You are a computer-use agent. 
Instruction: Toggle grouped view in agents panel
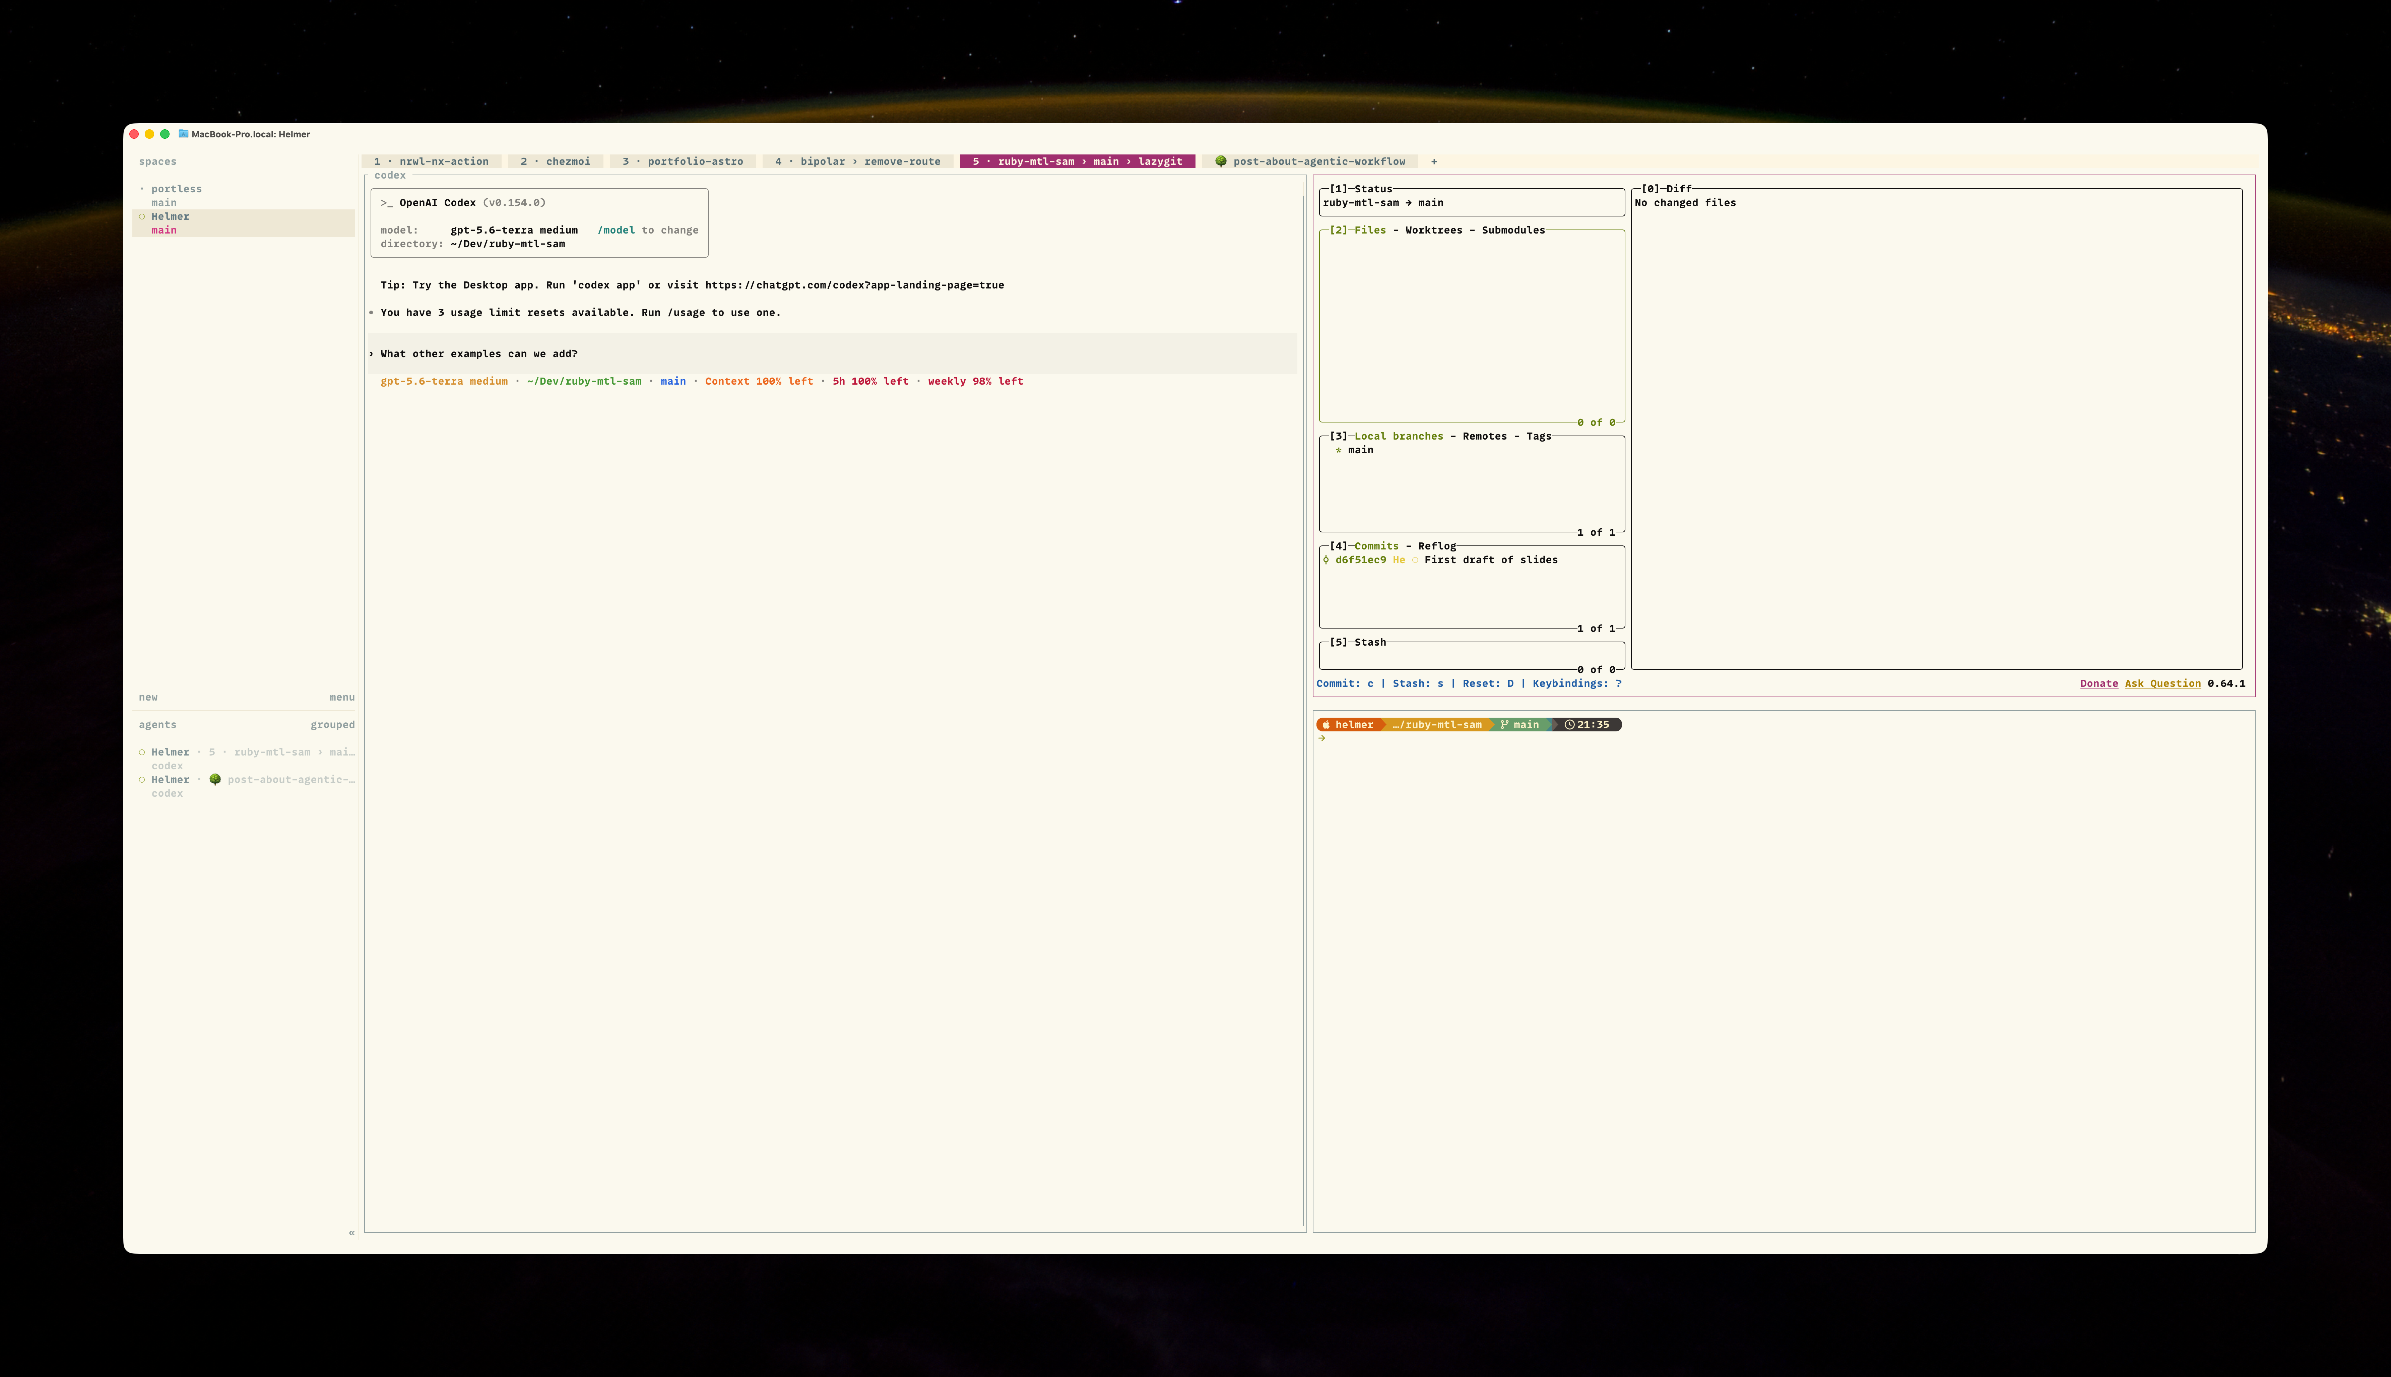coord(333,725)
